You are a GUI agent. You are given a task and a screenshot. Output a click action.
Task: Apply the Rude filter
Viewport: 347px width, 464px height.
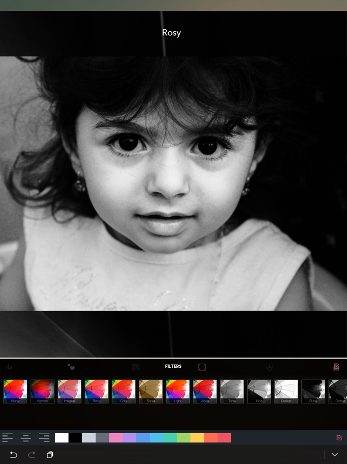(x=313, y=391)
